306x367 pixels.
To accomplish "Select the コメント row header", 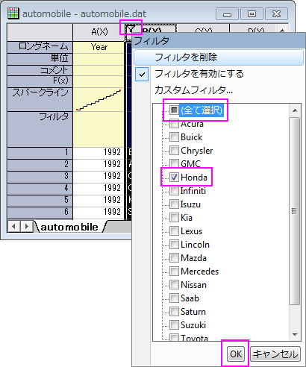I will point(40,70).
